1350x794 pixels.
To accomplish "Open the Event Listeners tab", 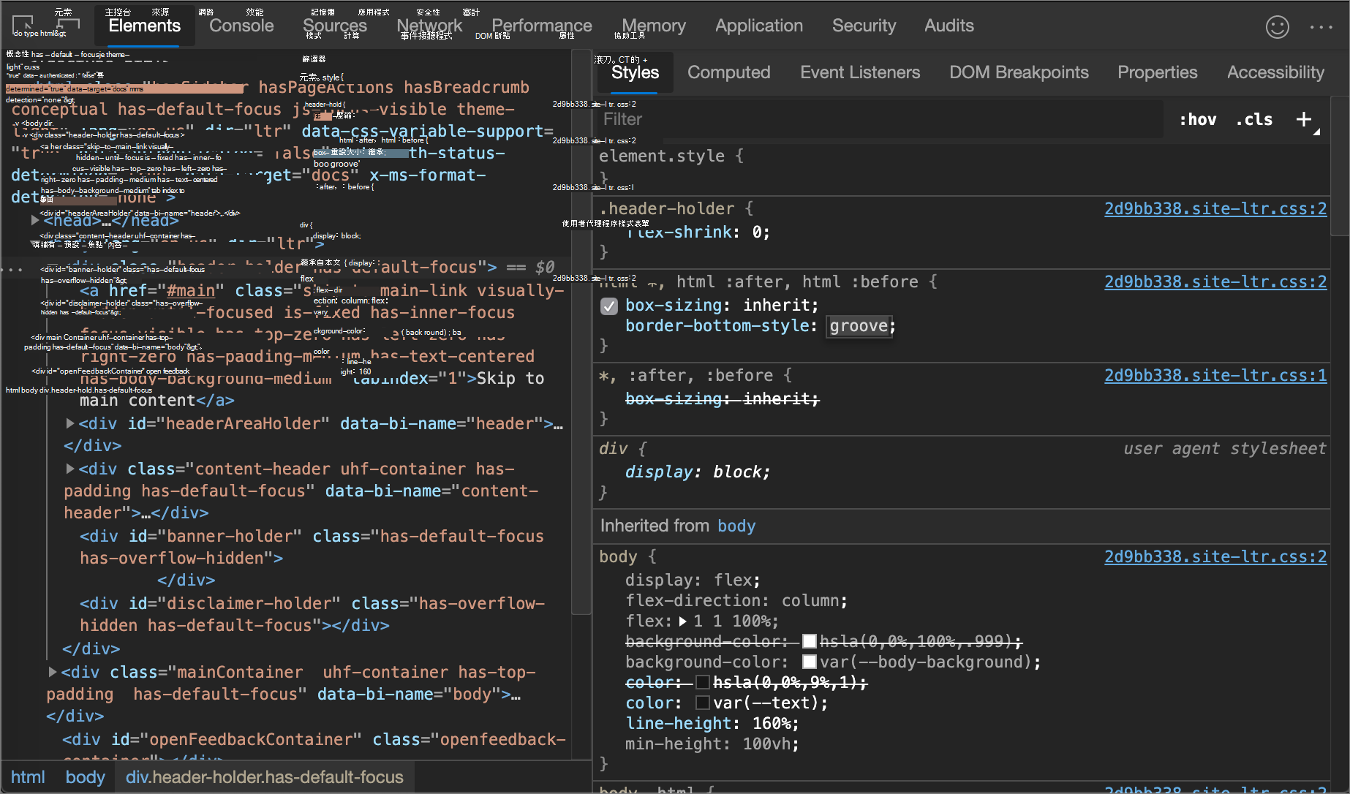I will [x=860, y=72].
